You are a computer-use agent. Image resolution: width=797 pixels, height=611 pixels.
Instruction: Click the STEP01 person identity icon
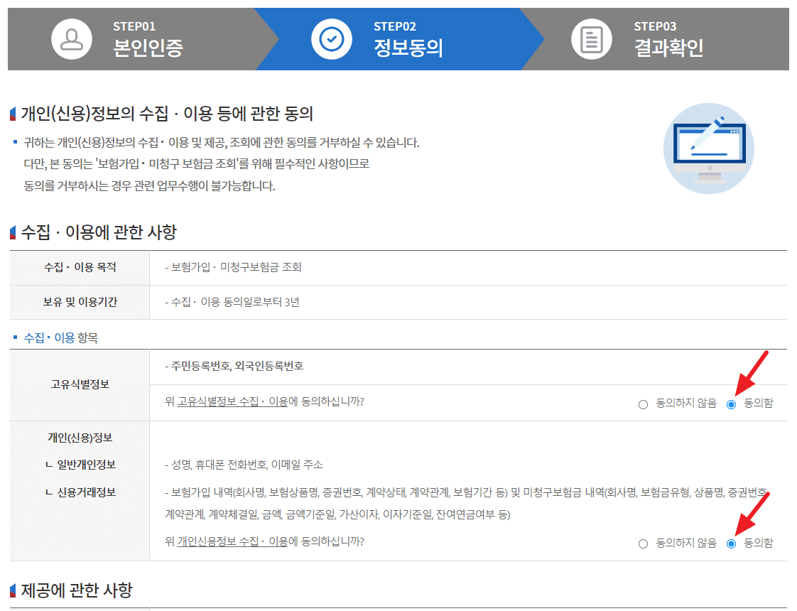pos(72,39)
